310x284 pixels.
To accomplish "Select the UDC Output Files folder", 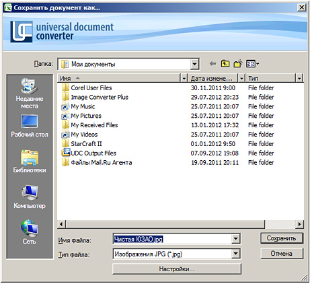I will point(93,153).
